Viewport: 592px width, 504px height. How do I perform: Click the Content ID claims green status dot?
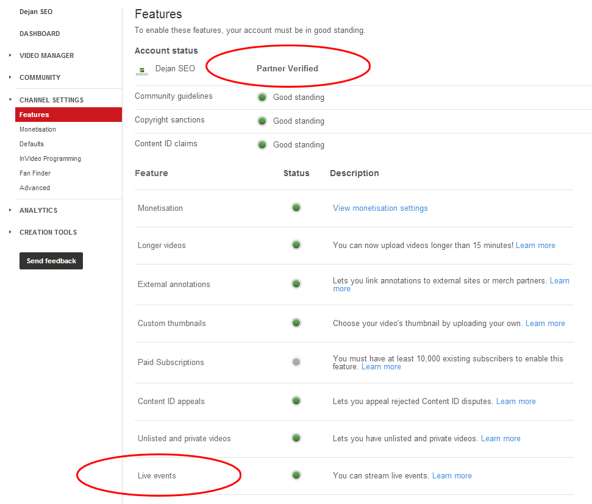[x=262, y=144]
